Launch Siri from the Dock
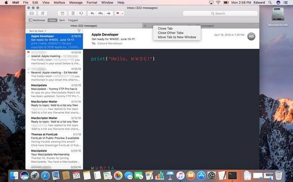Screen dimensions: 293x182 point(24,175)
